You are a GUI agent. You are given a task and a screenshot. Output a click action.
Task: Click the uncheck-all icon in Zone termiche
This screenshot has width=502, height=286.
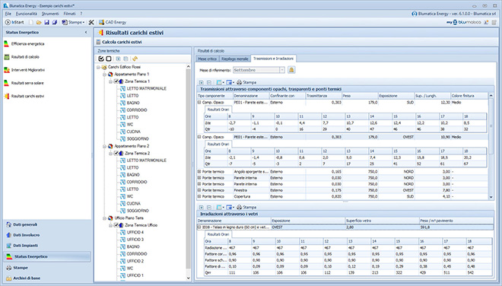pyautogui.click(x=109, y=59)
